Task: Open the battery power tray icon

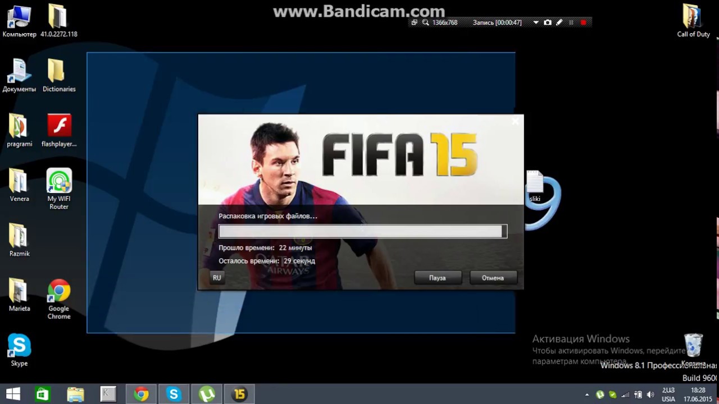Action: pyautogui.click(x=638, y=395)
